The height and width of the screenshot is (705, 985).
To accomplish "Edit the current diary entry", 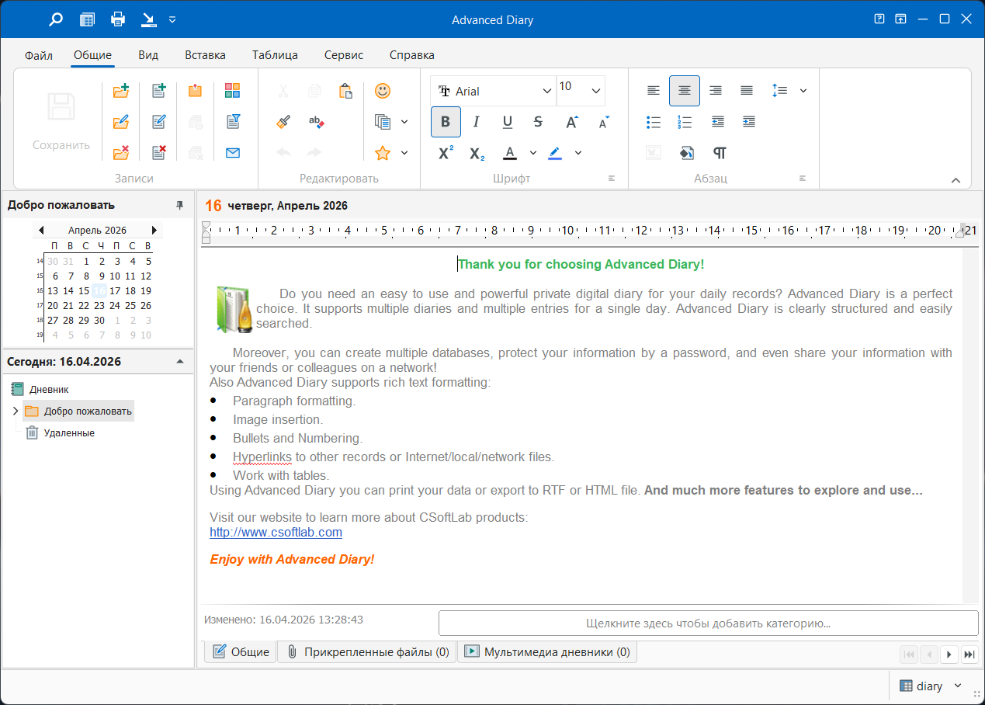I will pos(158,122).
